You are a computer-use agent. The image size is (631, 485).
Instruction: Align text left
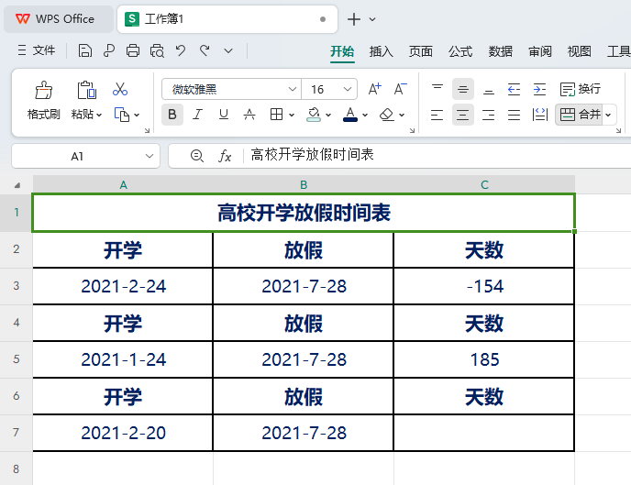point(437,115)
